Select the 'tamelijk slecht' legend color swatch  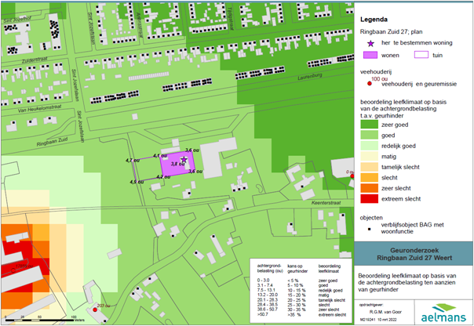[x=369, y=167]
